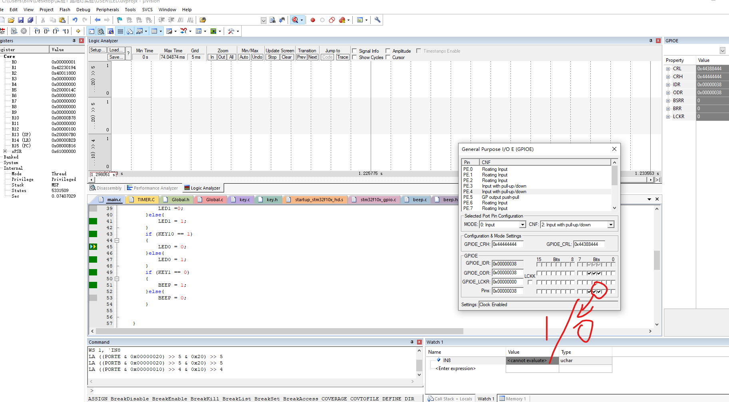Toggle the Registers window icon
The height and width of the screenshot is (402, 729).
[x=120, y=31]
